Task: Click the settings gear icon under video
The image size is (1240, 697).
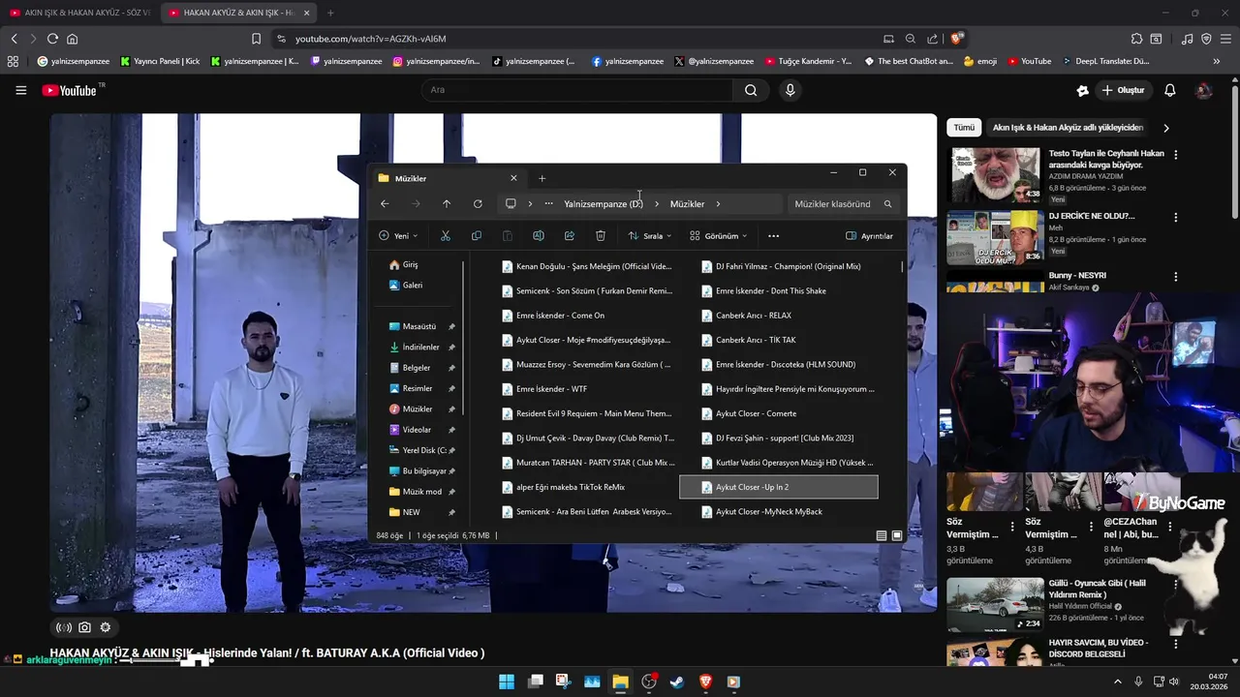Action: 106,627
